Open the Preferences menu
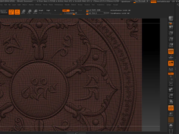The height and width of the screenshot is (134, 179). coord(59,5)
